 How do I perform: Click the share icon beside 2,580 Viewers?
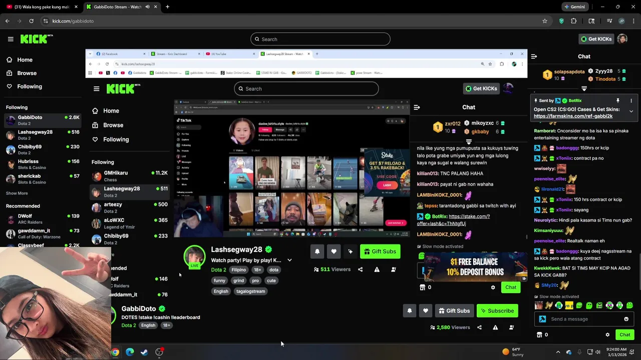tap(479, 327)
